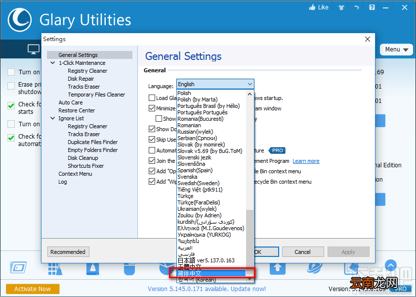Image resolution: width=416 pixels, height=297 pixels.
Task: Toggle Add "Open" Recycle Bin context menu checkbox
Action: 152,171
